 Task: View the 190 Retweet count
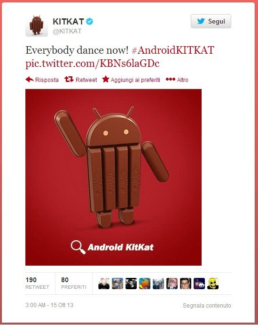pos(38,283)
